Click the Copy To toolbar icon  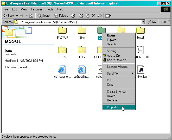tap(87, 16)
